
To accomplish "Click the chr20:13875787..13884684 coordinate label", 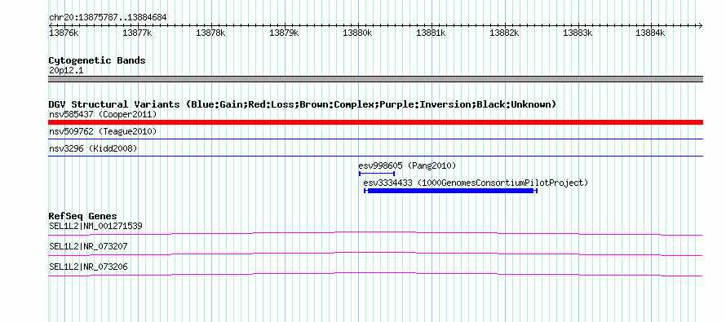I will pos(108,18).
